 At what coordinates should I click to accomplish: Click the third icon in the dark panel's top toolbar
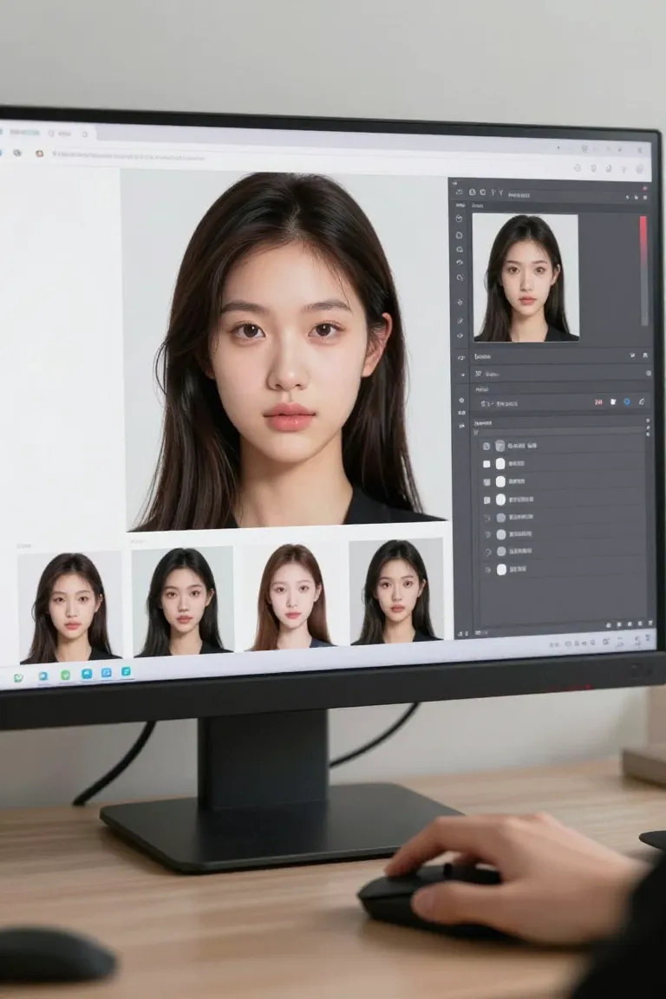tap(482, 192)
